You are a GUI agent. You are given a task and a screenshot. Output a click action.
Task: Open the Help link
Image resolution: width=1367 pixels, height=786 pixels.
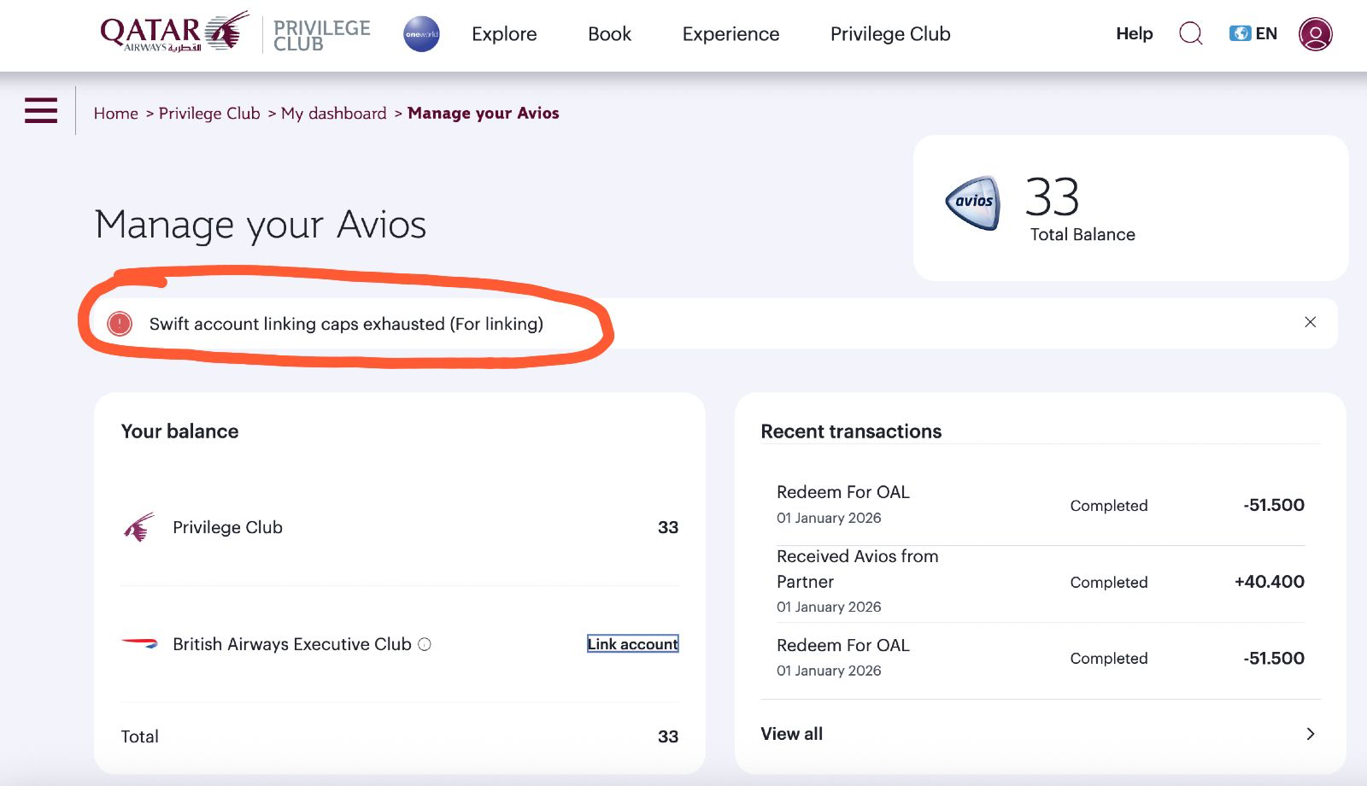pyautogui.click(x=1134, y=33)
